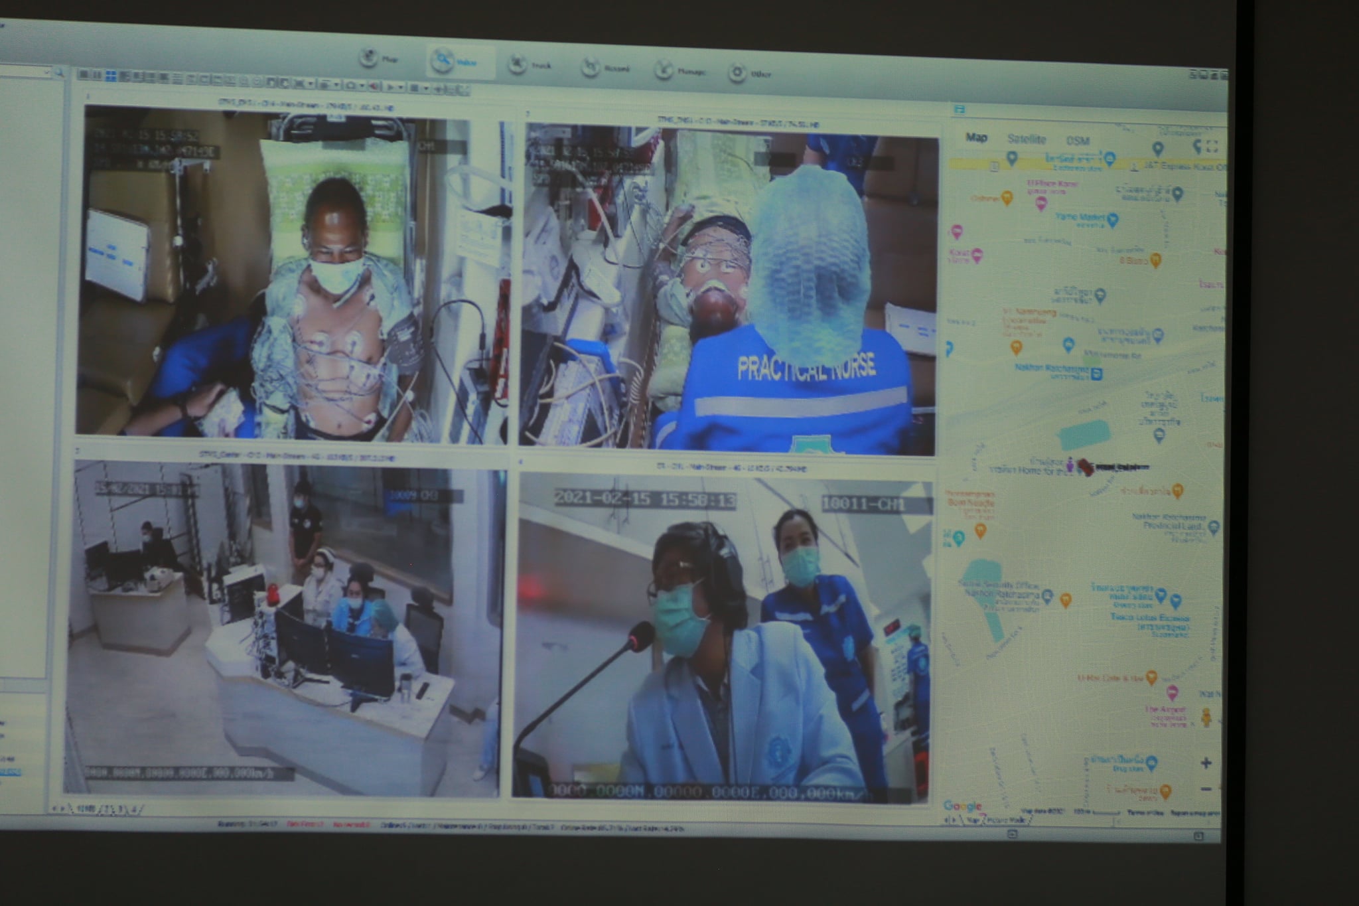The height and width of the screenshot is (906, 1359).
Task: Click the Yamo Market map pin
Action: (1113, 219)
